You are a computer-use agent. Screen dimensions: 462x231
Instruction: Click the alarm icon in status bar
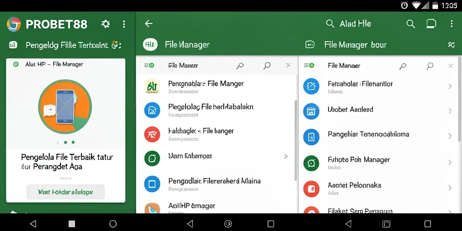405,5
